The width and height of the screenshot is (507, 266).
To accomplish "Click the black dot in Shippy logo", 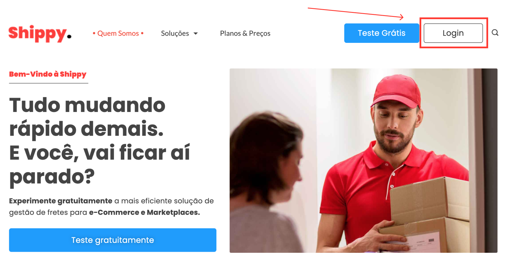I will click(x=69, y=36).
